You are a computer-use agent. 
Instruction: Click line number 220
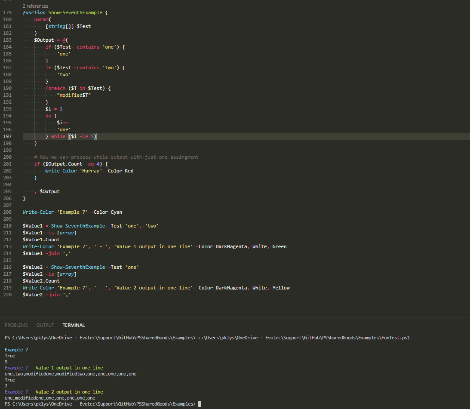pyautogui.click(x=7, y=294)
